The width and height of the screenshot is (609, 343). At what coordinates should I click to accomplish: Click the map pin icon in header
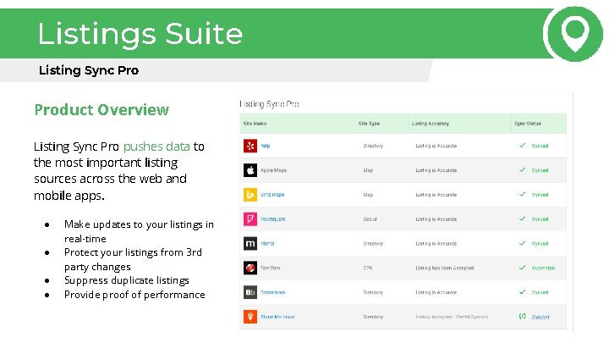tap(575, 35)
